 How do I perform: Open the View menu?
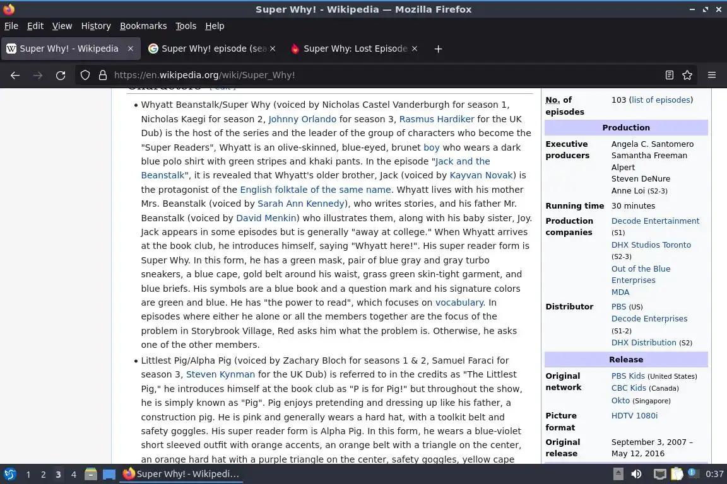(x=62, y=26)
